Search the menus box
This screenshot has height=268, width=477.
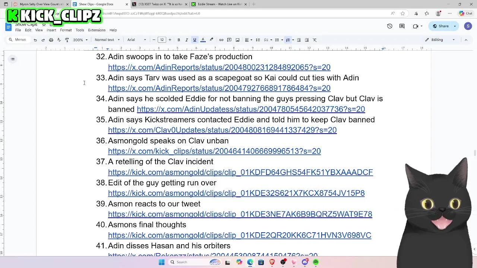(x=18, y=40)
